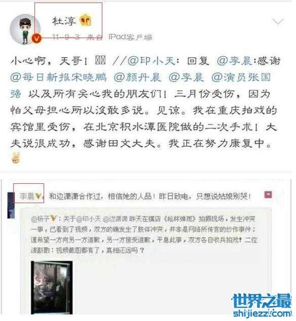Open 李晨 username in lower post
The width and height of the screenshot is (296, 321).
(x=27, y=197)
